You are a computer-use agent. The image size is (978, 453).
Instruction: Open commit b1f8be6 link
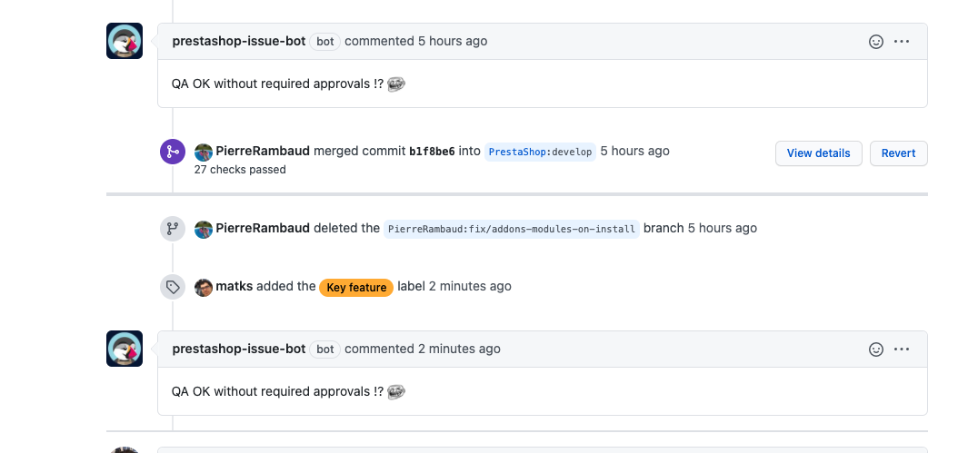pyautogui.click(x=432, y=152)
